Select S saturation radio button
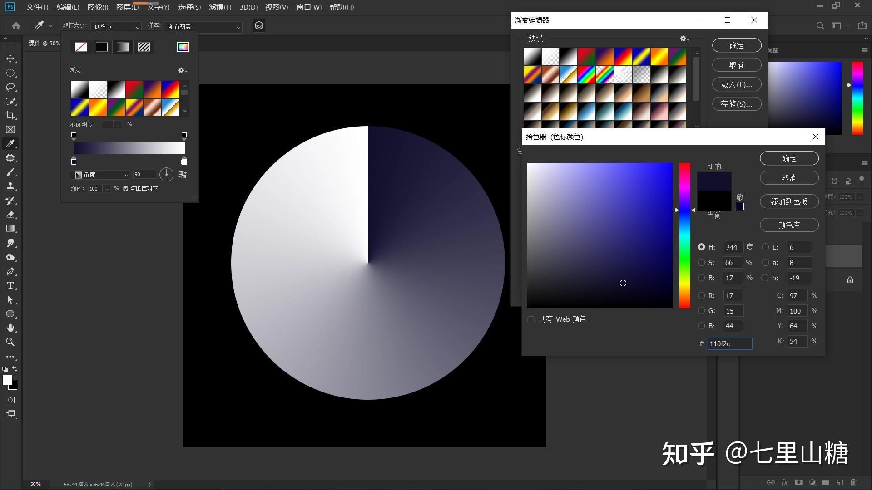The width and height of the screenshot is (872, 490). pos(701,263)
